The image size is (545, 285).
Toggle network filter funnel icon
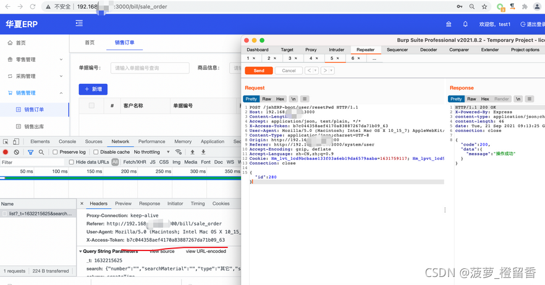coord(31,152)
